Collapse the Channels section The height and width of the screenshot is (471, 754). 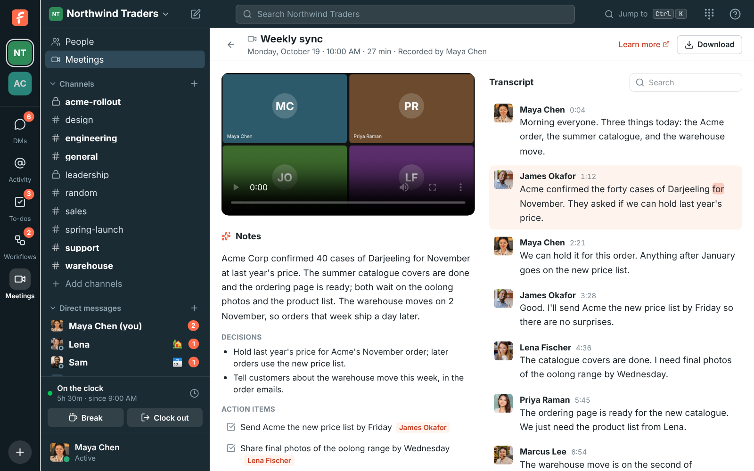tap(73, 84)
